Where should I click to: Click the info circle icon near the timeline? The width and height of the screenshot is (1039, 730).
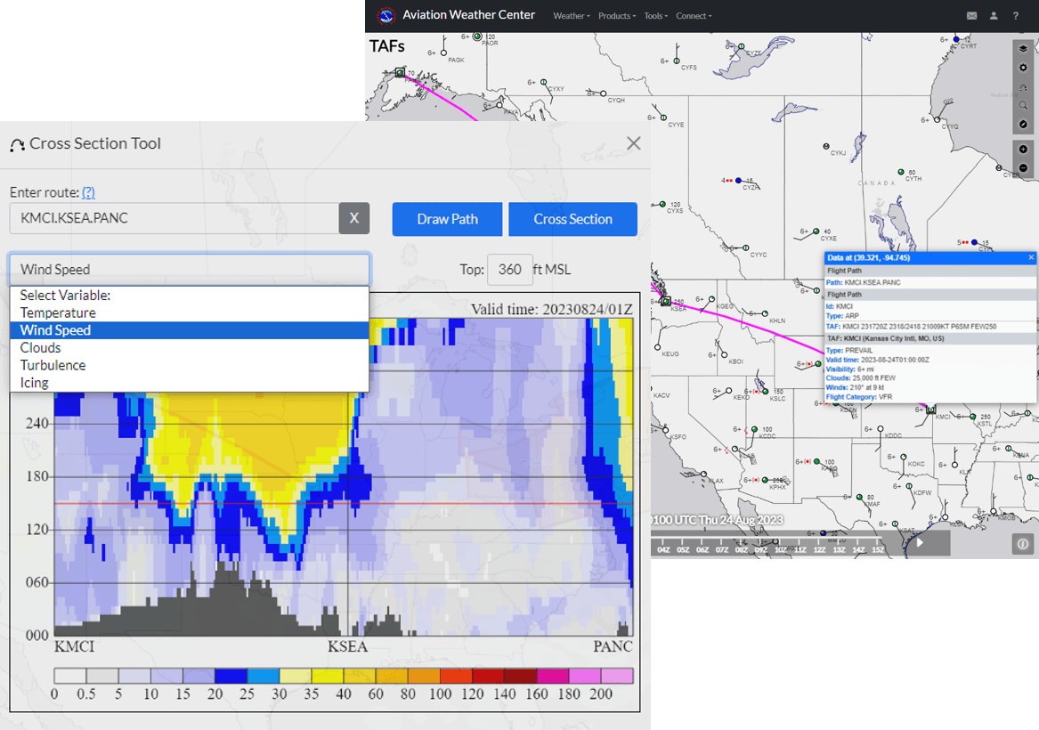[x=1022, y=543]
